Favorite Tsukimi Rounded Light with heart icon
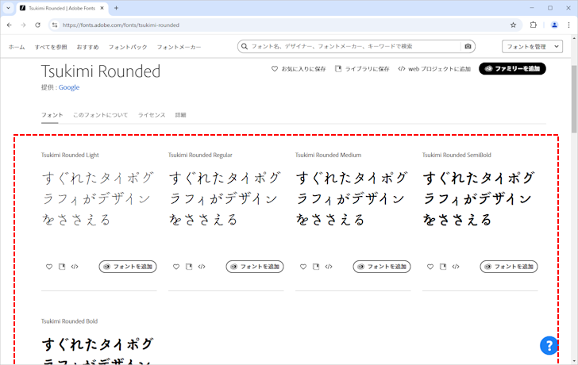The image size is (578, 365). pos(49,267)
